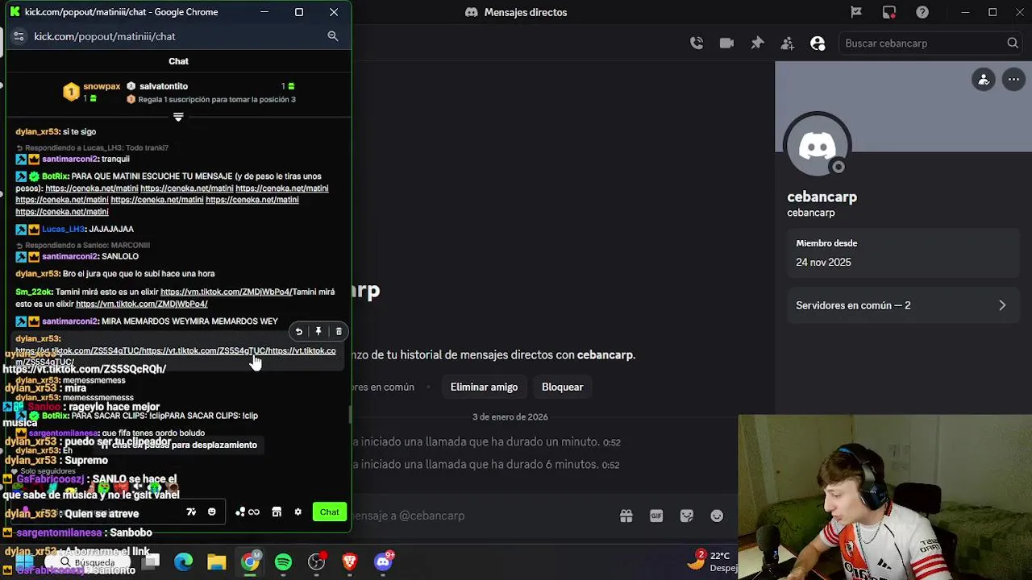This screenshot has height=580, width=1032.
Task: Click the Discord screen recording indicator icon
Action: coord(889,12)
